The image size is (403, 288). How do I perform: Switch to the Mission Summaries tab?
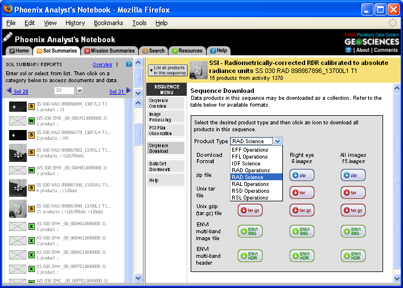(x=109, y=51)
